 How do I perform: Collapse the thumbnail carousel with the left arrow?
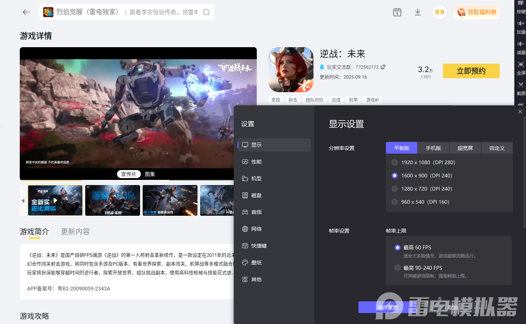[x=23, y=200]
